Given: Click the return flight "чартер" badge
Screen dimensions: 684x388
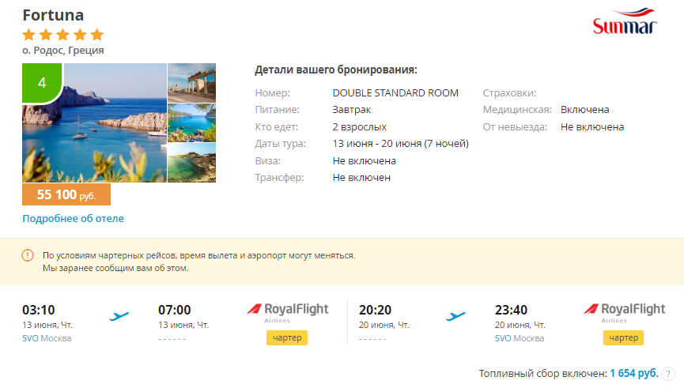Looking at the screenshot, I should 624,338.
